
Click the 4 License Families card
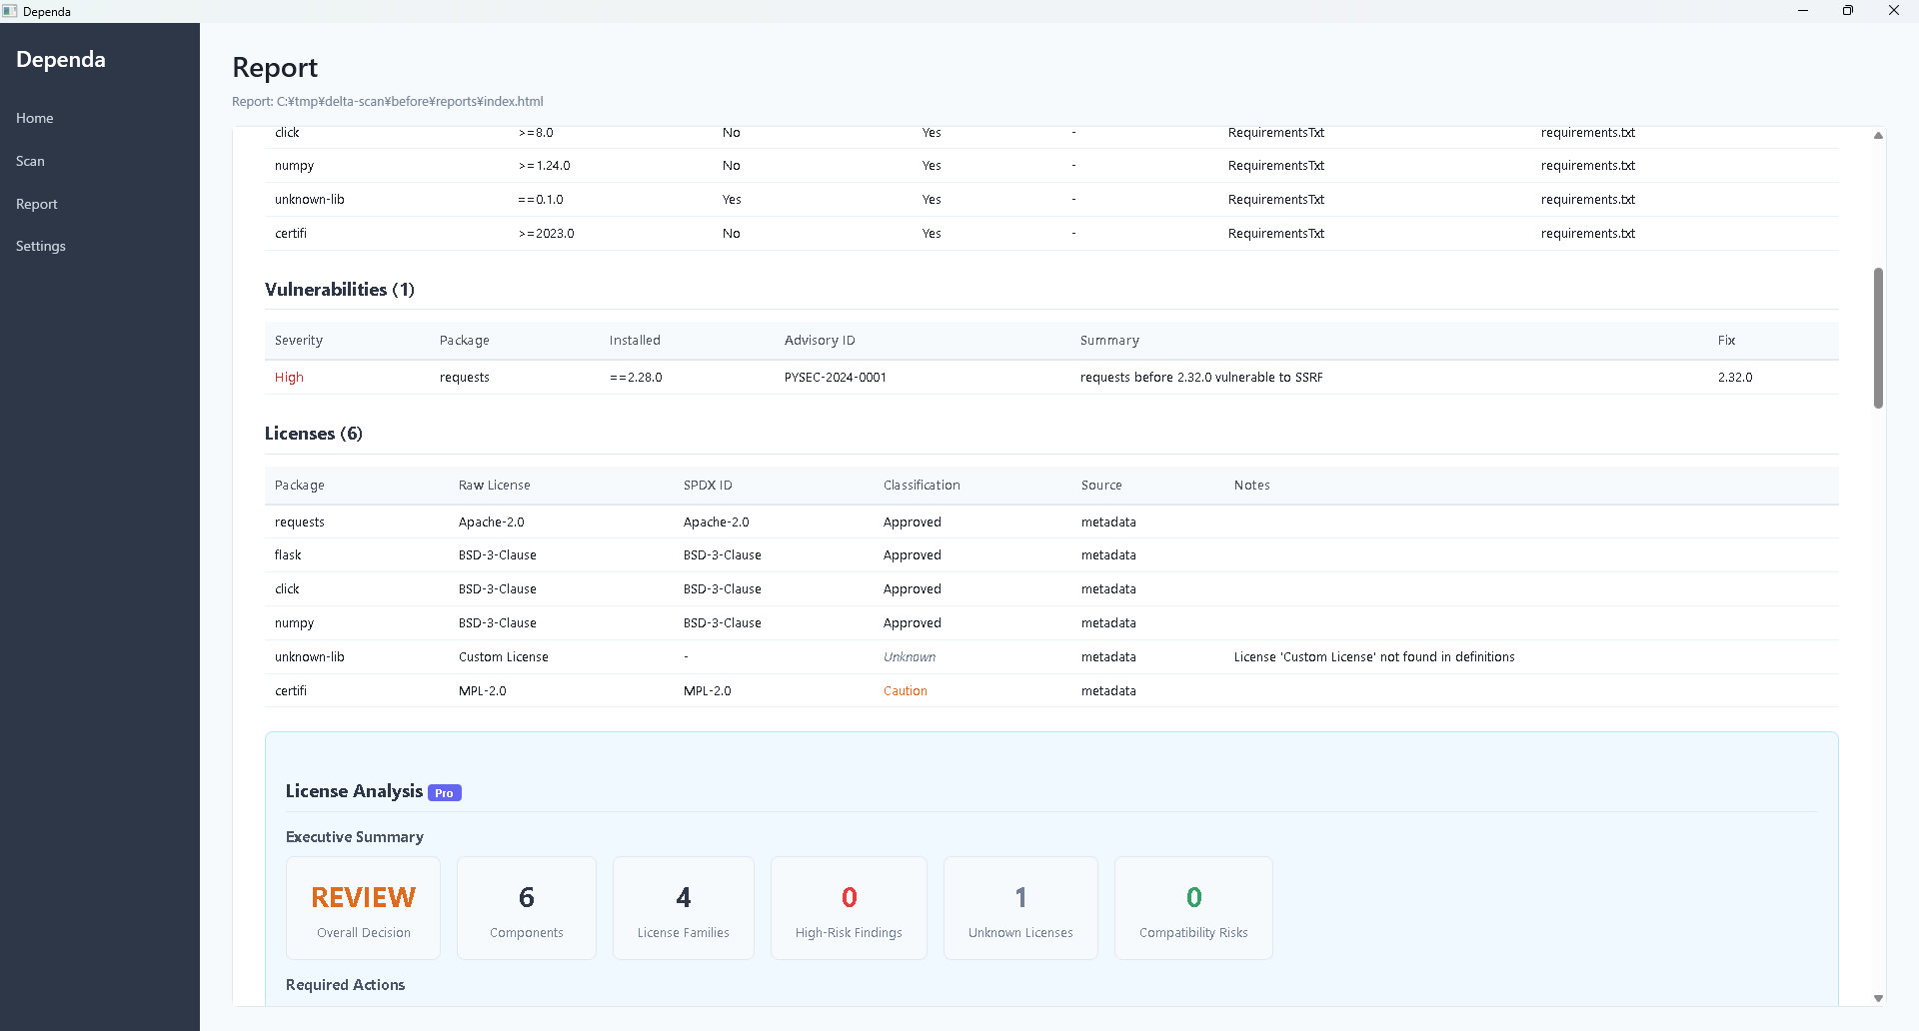tap(683, 907)
